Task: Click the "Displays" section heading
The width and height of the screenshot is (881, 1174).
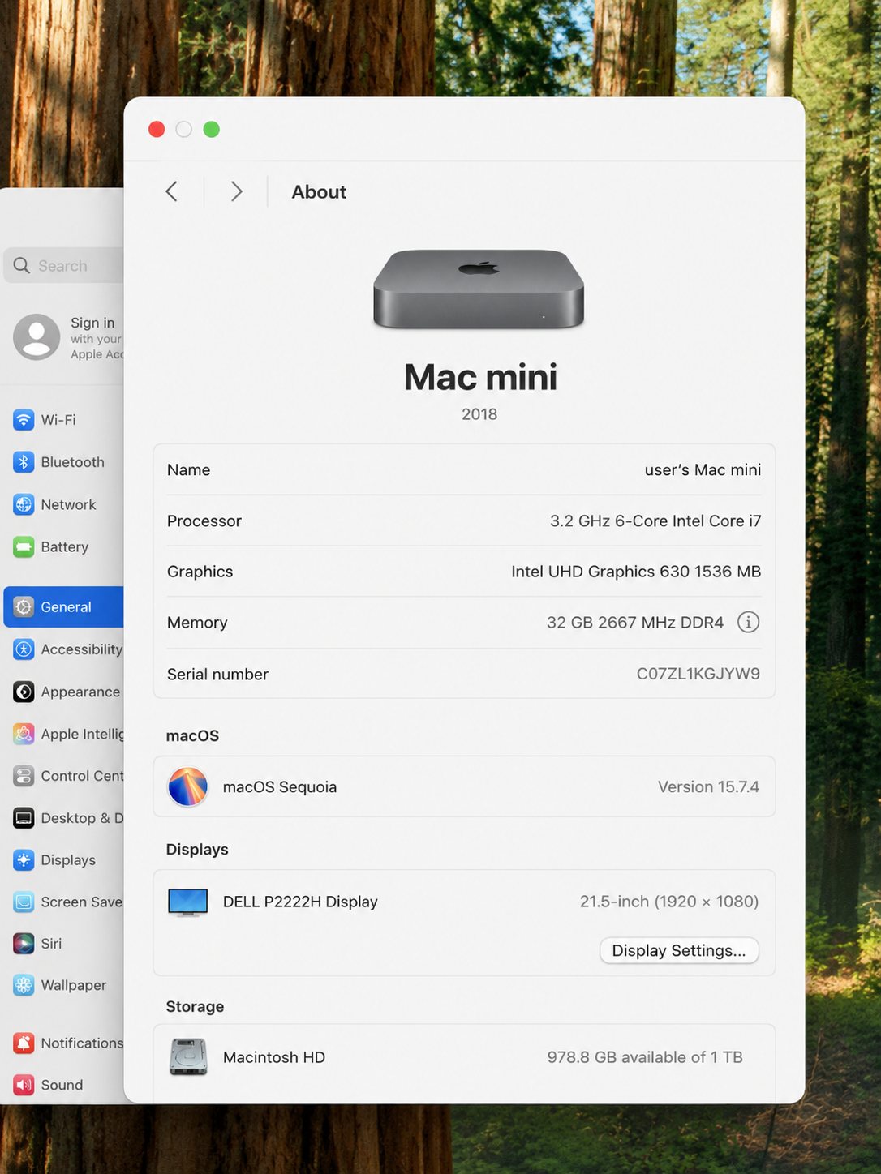Action: pos(197,850)
